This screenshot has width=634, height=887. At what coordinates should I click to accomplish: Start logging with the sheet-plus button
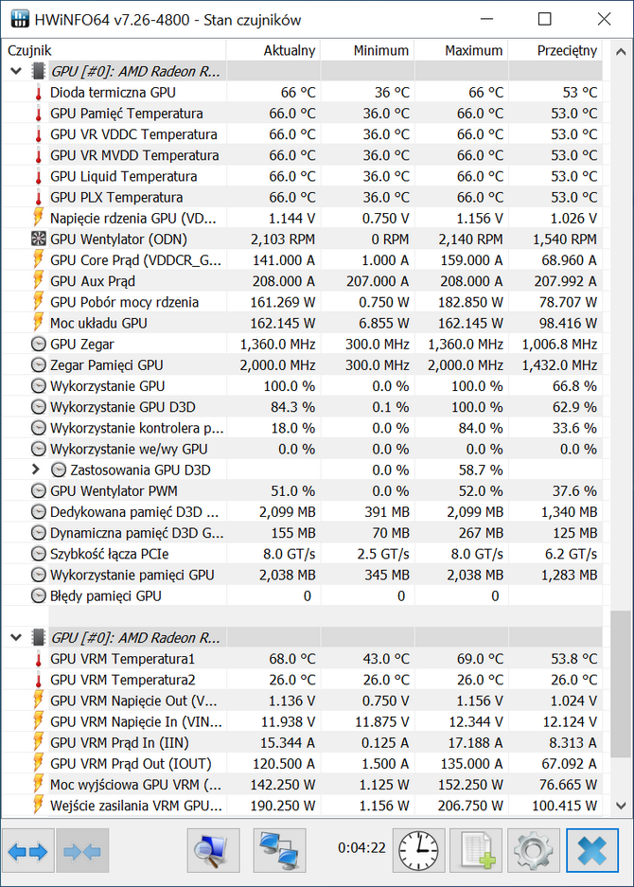[x=476, y=851]
